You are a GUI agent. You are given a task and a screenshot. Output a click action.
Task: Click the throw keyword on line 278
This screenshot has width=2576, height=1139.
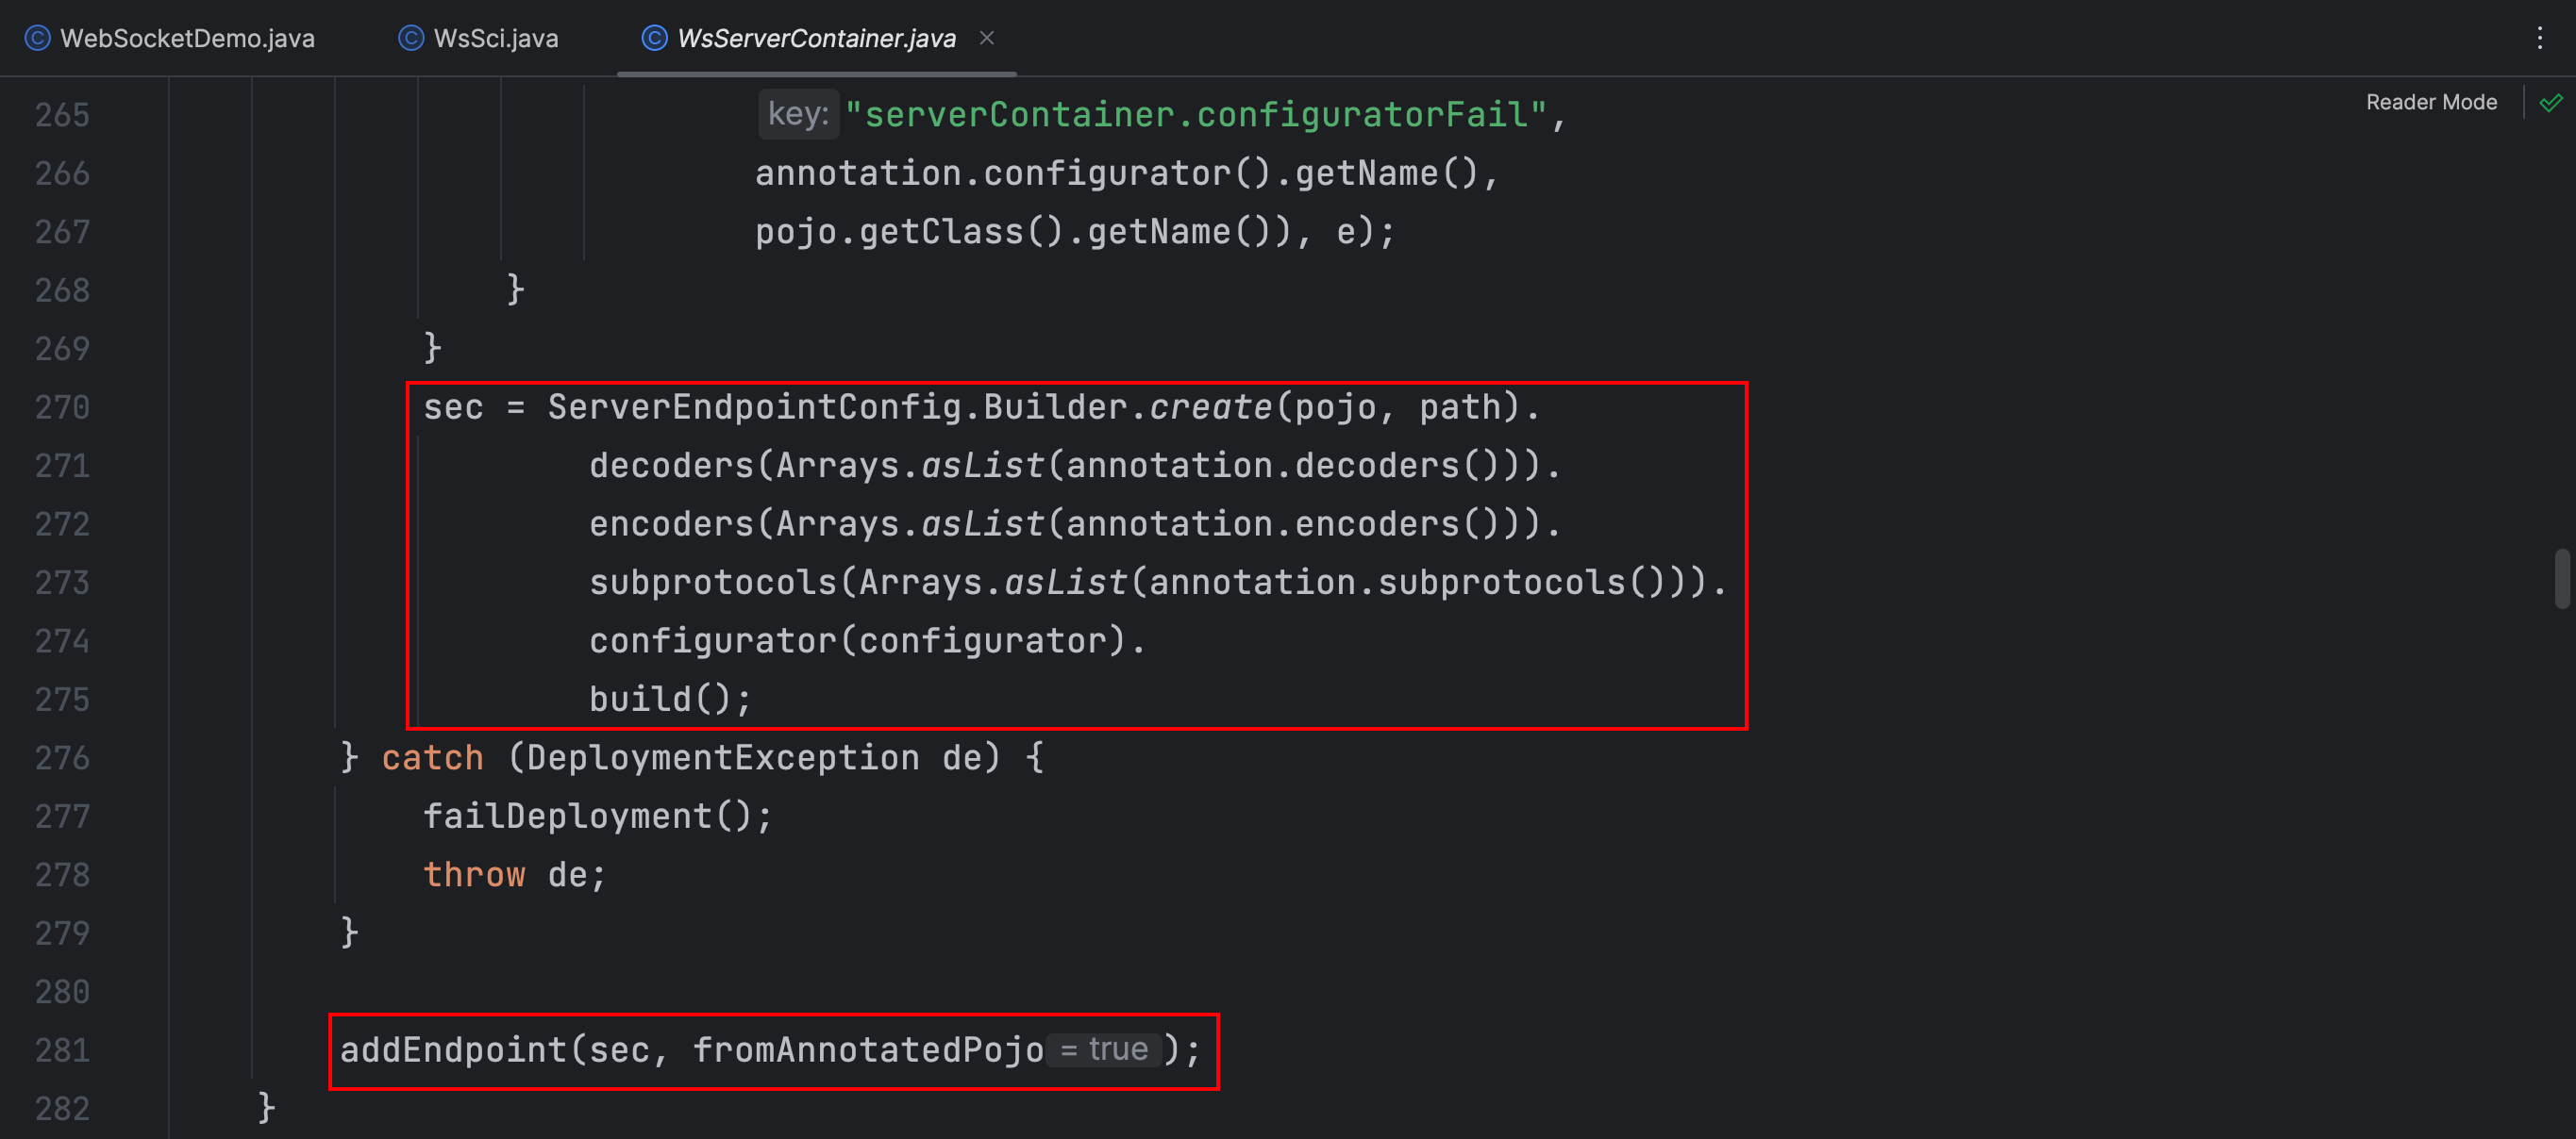coord(474,873)
